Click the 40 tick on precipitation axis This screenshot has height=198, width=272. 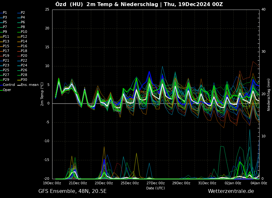click(x=263, y=10)
